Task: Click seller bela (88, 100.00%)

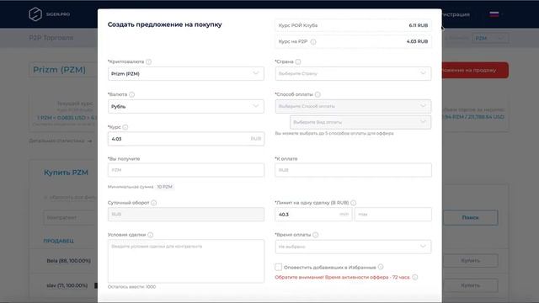Action: tap(69, 261)
